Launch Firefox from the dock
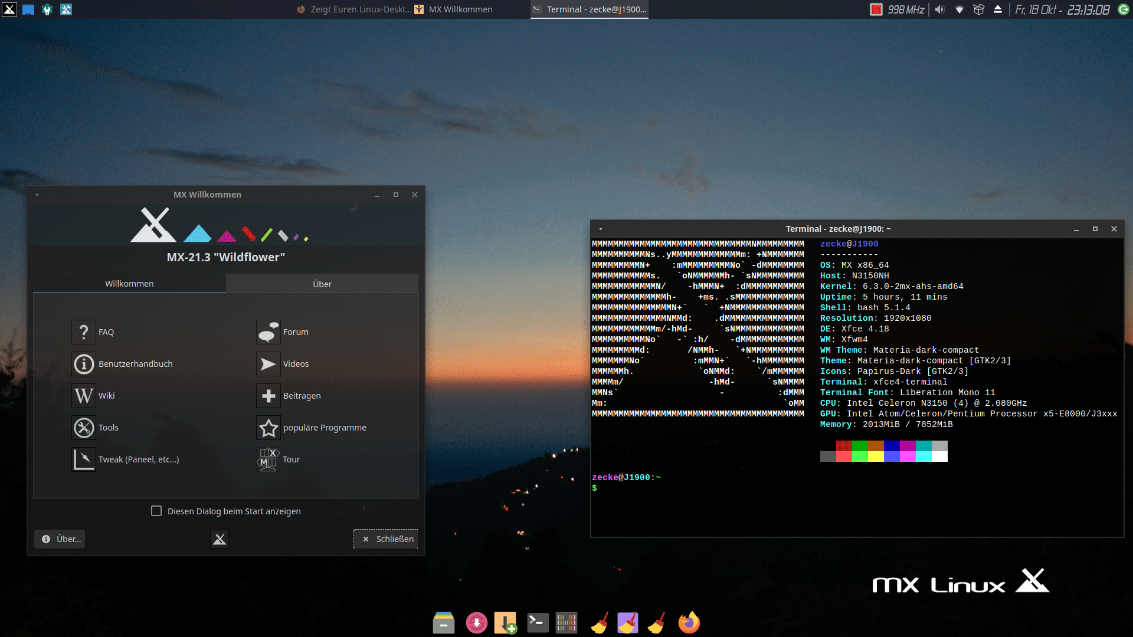1133x637 pixels. (689, 623)
